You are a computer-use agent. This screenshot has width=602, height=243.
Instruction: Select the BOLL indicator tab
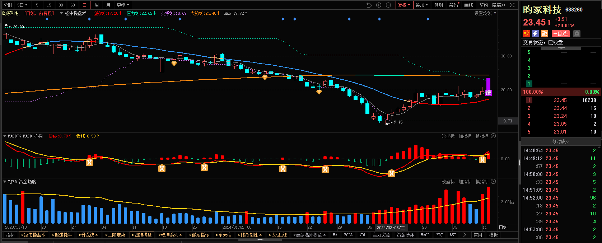tap(349, 235)
